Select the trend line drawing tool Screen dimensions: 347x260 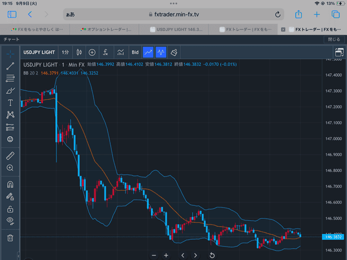pyautogui.click(x=10, y=66)
